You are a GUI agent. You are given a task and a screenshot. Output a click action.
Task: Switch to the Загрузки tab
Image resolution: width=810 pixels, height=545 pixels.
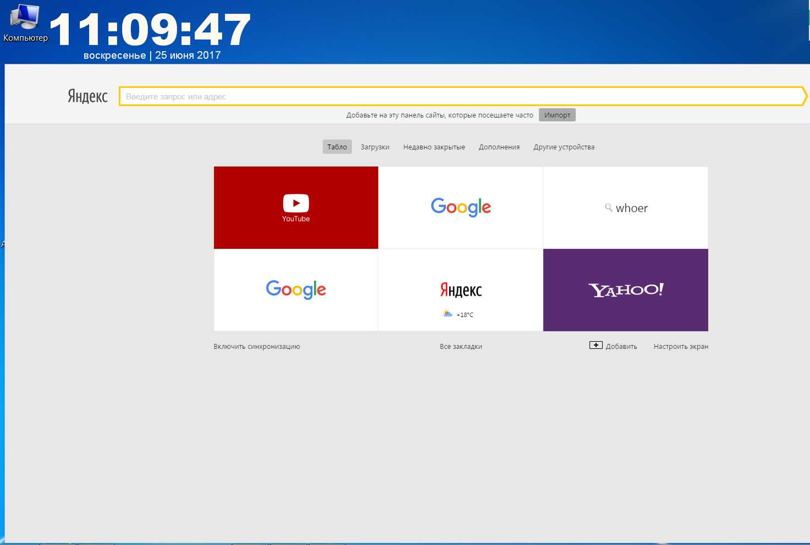[x=375, y=147]
